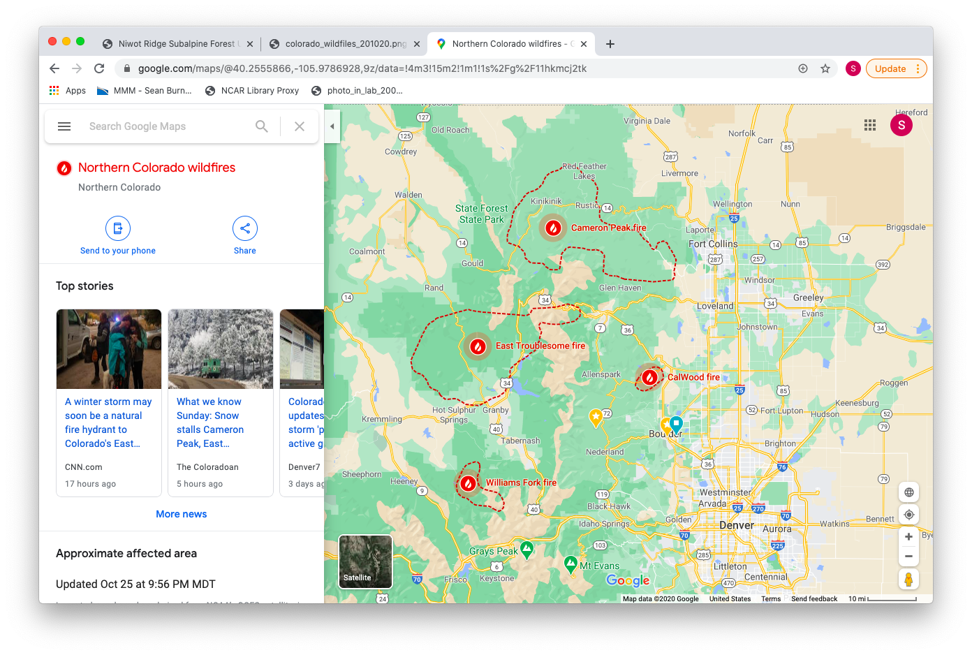Open the Google Maps hamburger menu

click(64, 126)
